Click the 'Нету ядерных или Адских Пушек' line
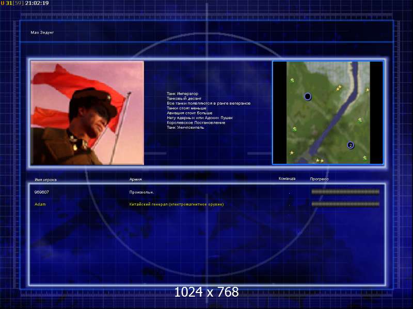 [200, 118]
